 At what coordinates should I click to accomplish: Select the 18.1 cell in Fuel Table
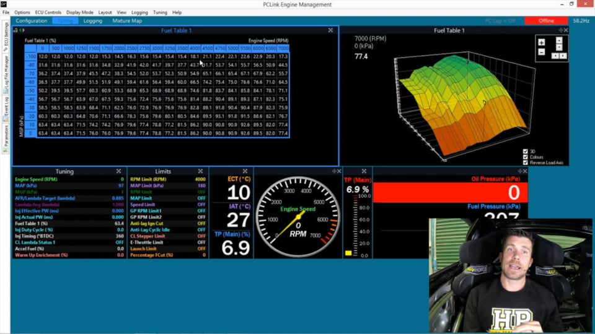coord(195,56)
